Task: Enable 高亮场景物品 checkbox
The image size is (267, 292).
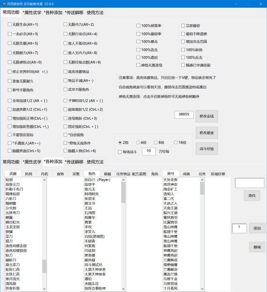Action: 66,72
